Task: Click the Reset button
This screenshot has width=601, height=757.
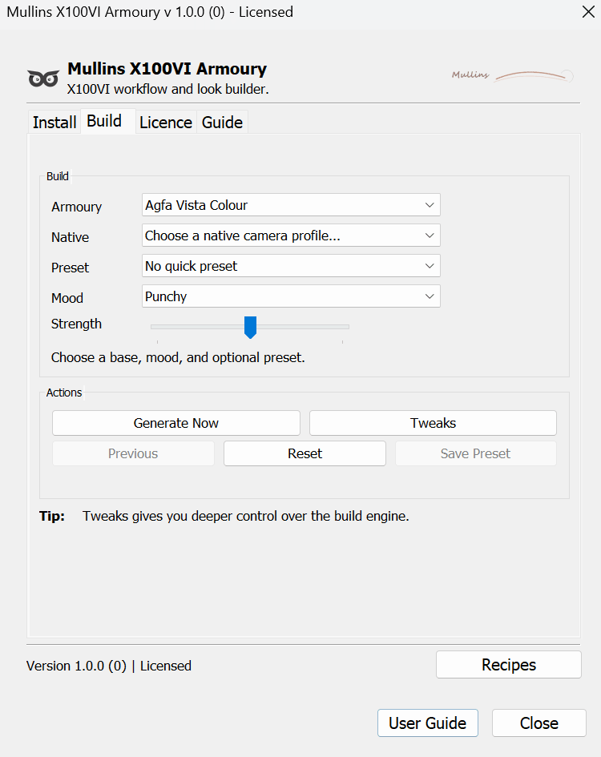Action: pyautogui.click(x=305, y=453)
